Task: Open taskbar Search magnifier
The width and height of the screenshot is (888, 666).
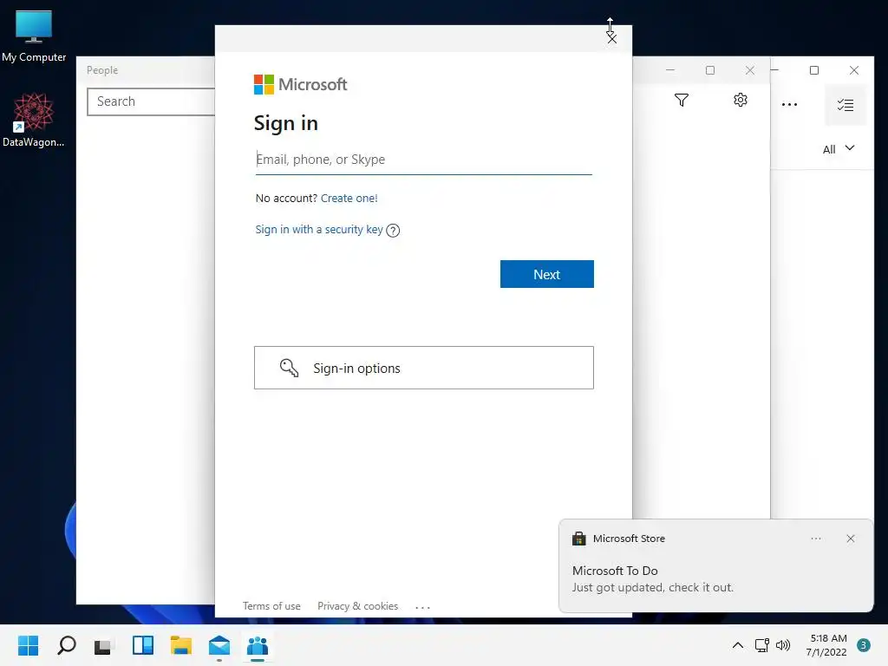Action: 66,645
